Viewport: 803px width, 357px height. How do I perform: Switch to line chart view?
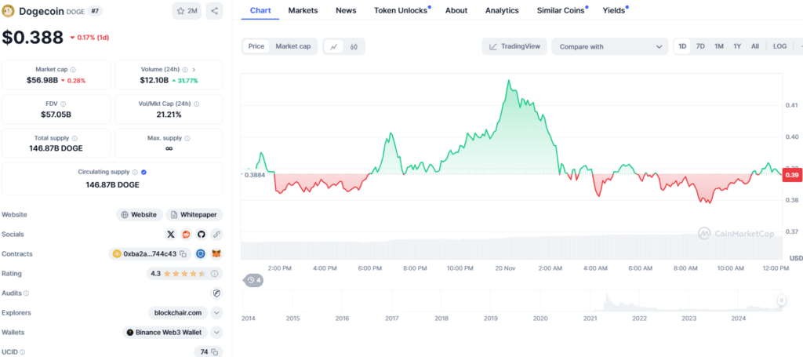tap(334, 46)
